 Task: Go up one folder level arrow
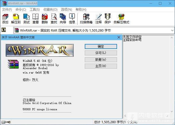(x=4, y=30)
